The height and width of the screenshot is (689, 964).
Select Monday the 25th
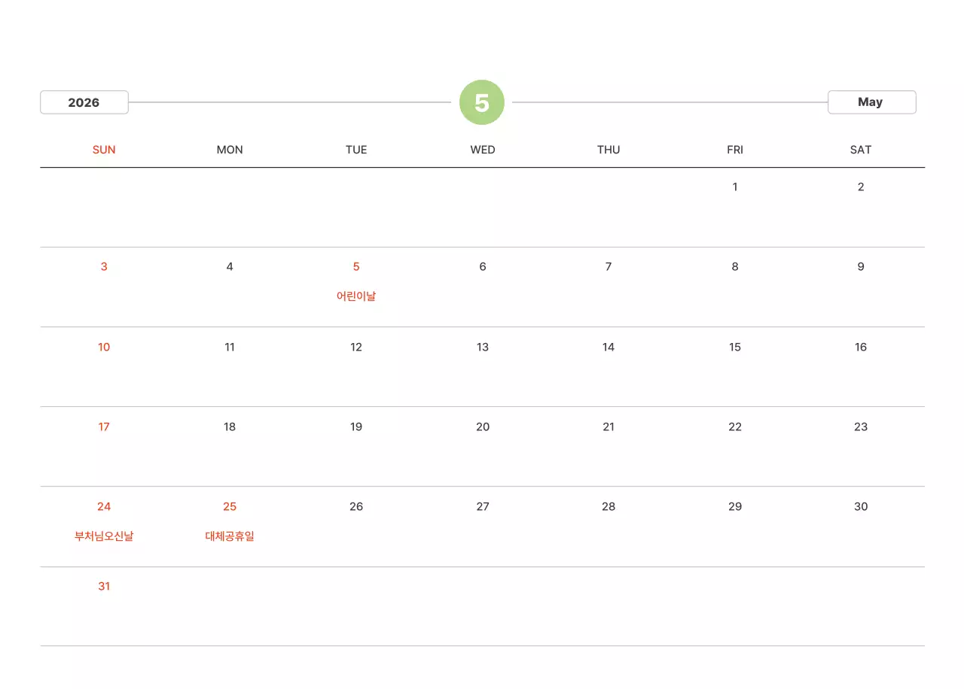[230, 506]
